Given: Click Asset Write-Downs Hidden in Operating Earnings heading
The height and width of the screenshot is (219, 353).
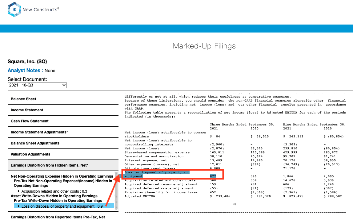Looking at the screenshot, I should pos(54,196).
